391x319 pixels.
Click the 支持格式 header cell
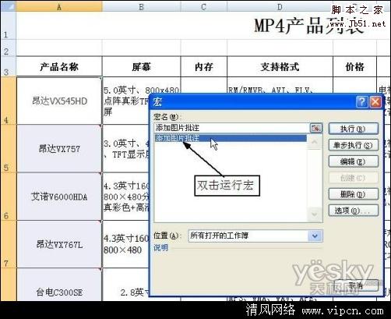point(280,67)
